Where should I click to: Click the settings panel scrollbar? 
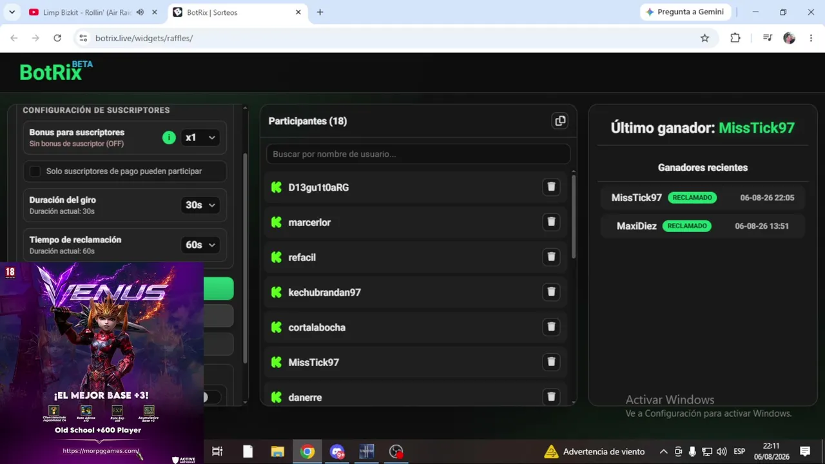click(245, 258)
